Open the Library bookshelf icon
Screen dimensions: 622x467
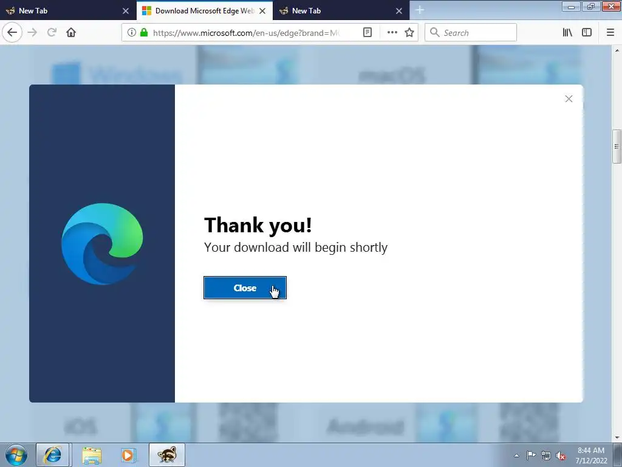tap(567, 33)
